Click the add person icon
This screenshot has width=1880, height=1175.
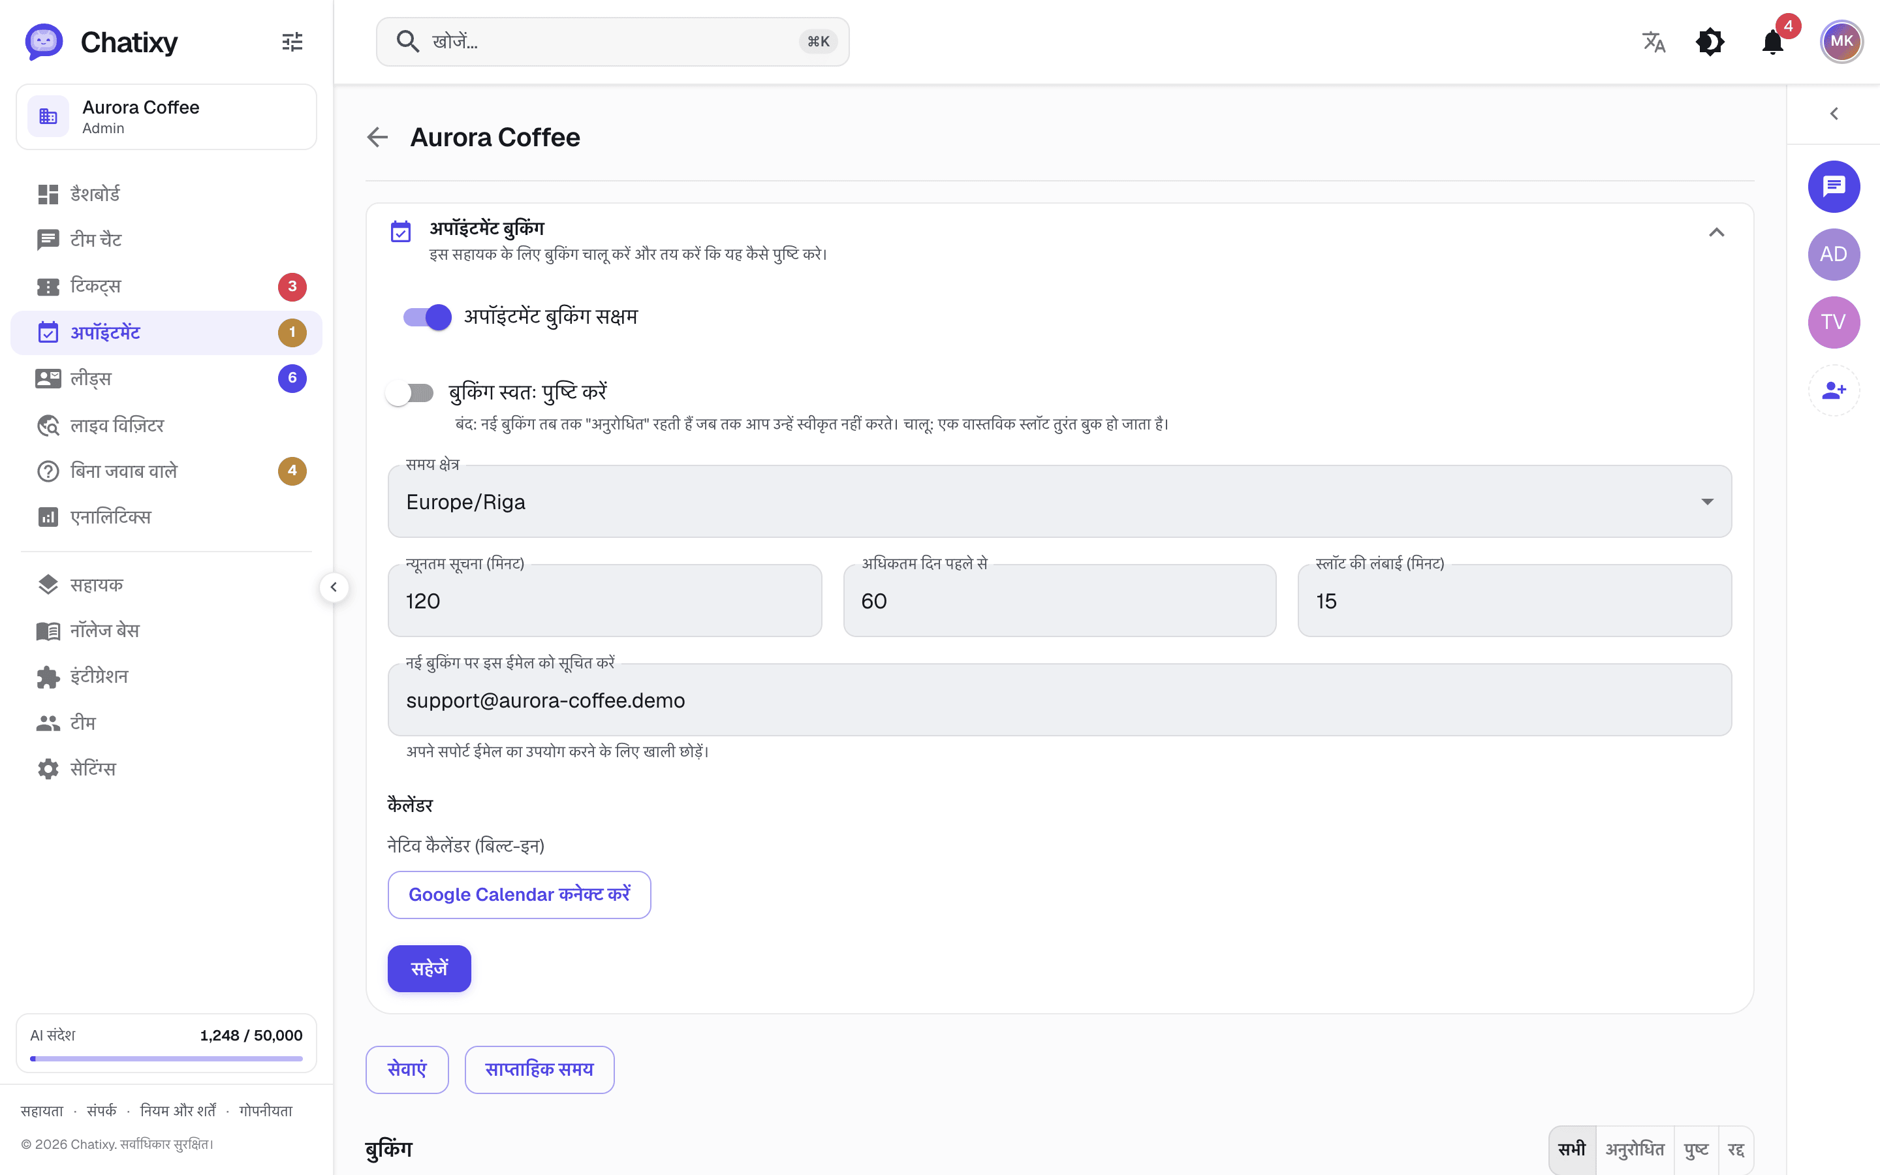coord(1834,390)
